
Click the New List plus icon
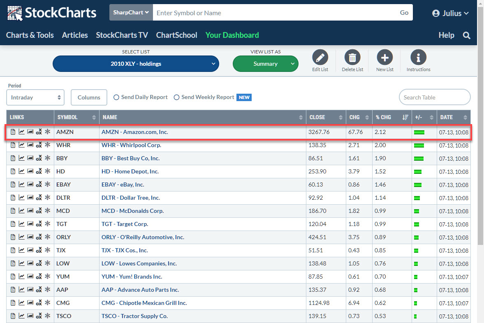(x=384, y=58)
